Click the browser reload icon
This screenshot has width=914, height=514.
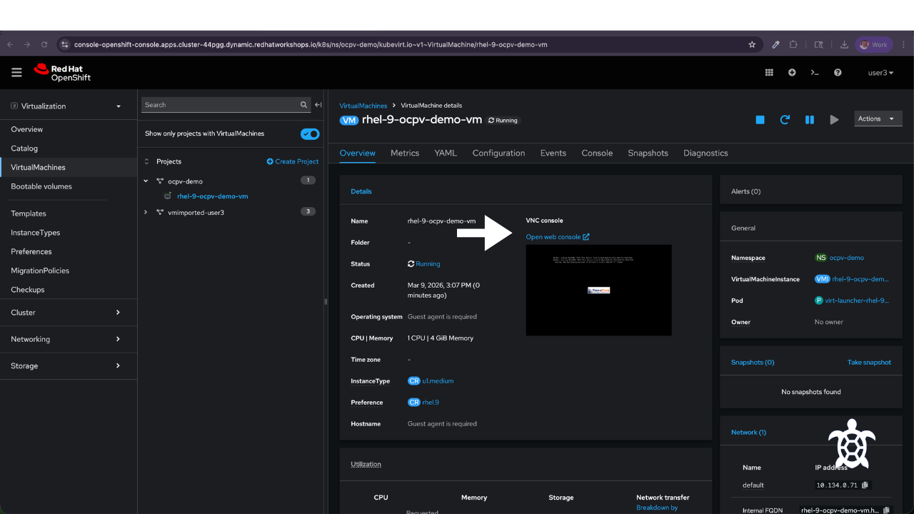point(44,44)
